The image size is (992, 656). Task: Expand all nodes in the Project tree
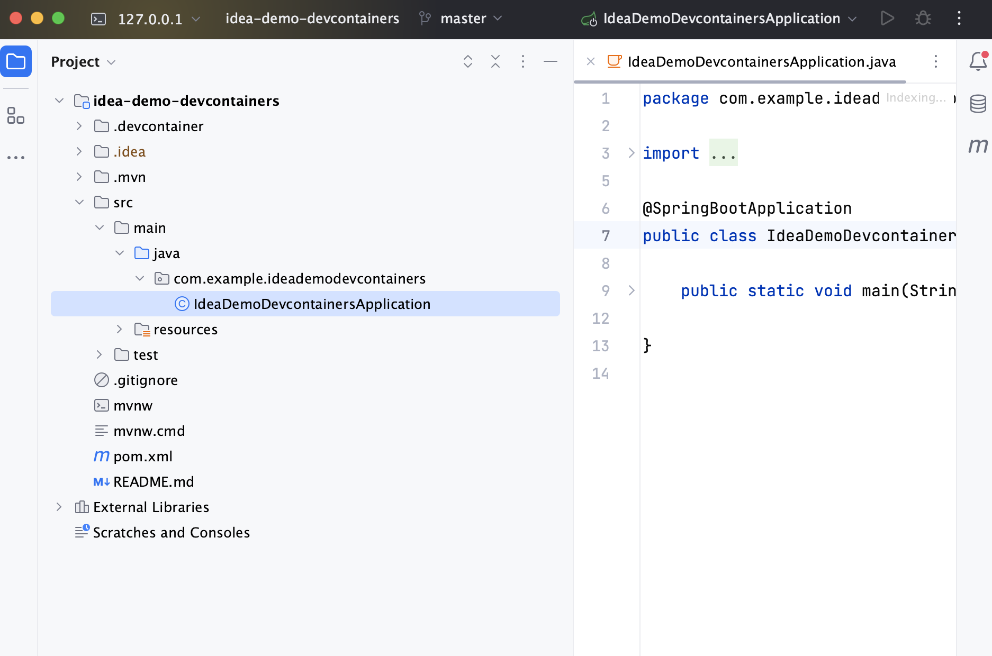click(468, 61)
